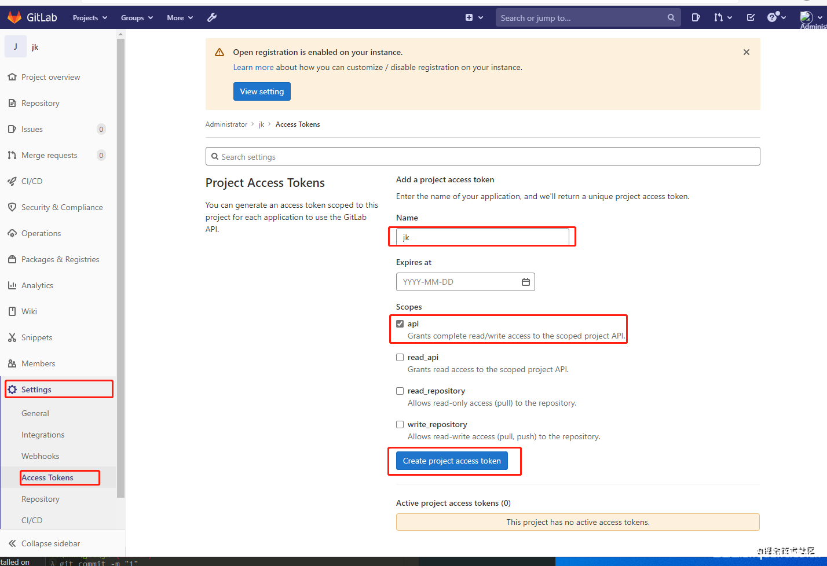This screenshot has height=566, width=827.
Task: Select Access Tokens in settings submenu
Action: pyautogui.click(x=49, y=477)
